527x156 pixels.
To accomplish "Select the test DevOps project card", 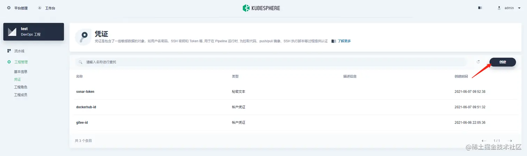I will tap(33, 32).
